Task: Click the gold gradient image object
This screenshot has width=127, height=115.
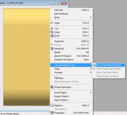Action: (26, 57)
